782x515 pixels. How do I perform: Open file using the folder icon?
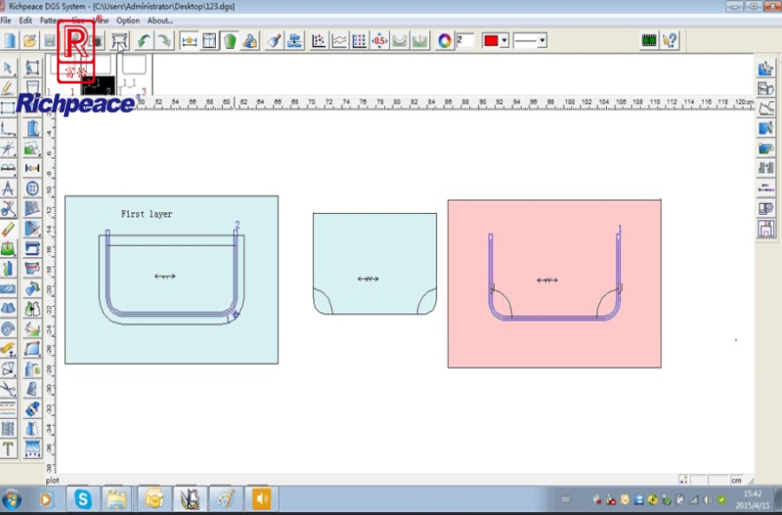[30, 41]
